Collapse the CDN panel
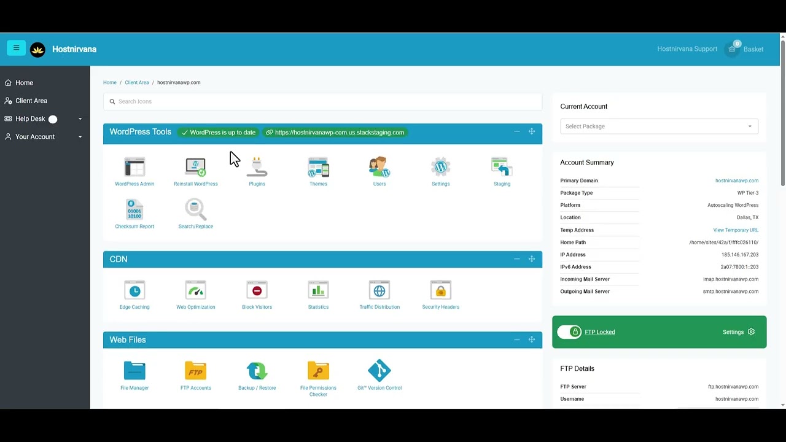 [516, 259]
